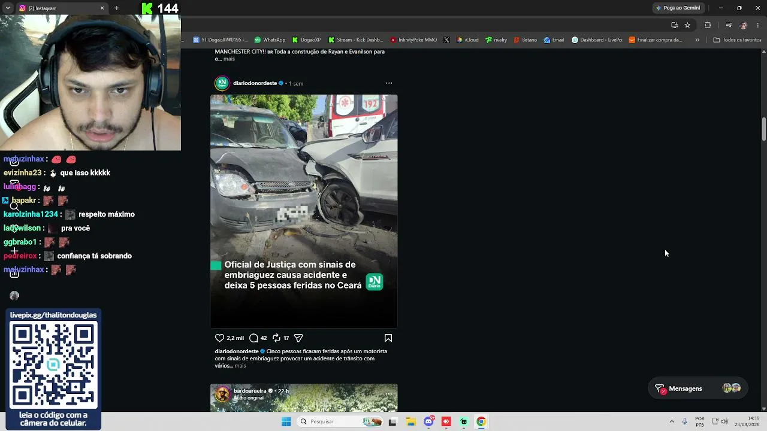This screenshot has width=767, height=431.
Task: Open the Stream - Kick Dashboard bookmark
Action: tap(356, 40)
